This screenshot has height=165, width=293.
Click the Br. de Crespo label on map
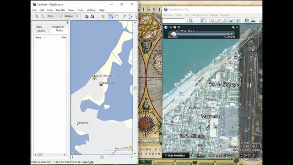(224, 84)
